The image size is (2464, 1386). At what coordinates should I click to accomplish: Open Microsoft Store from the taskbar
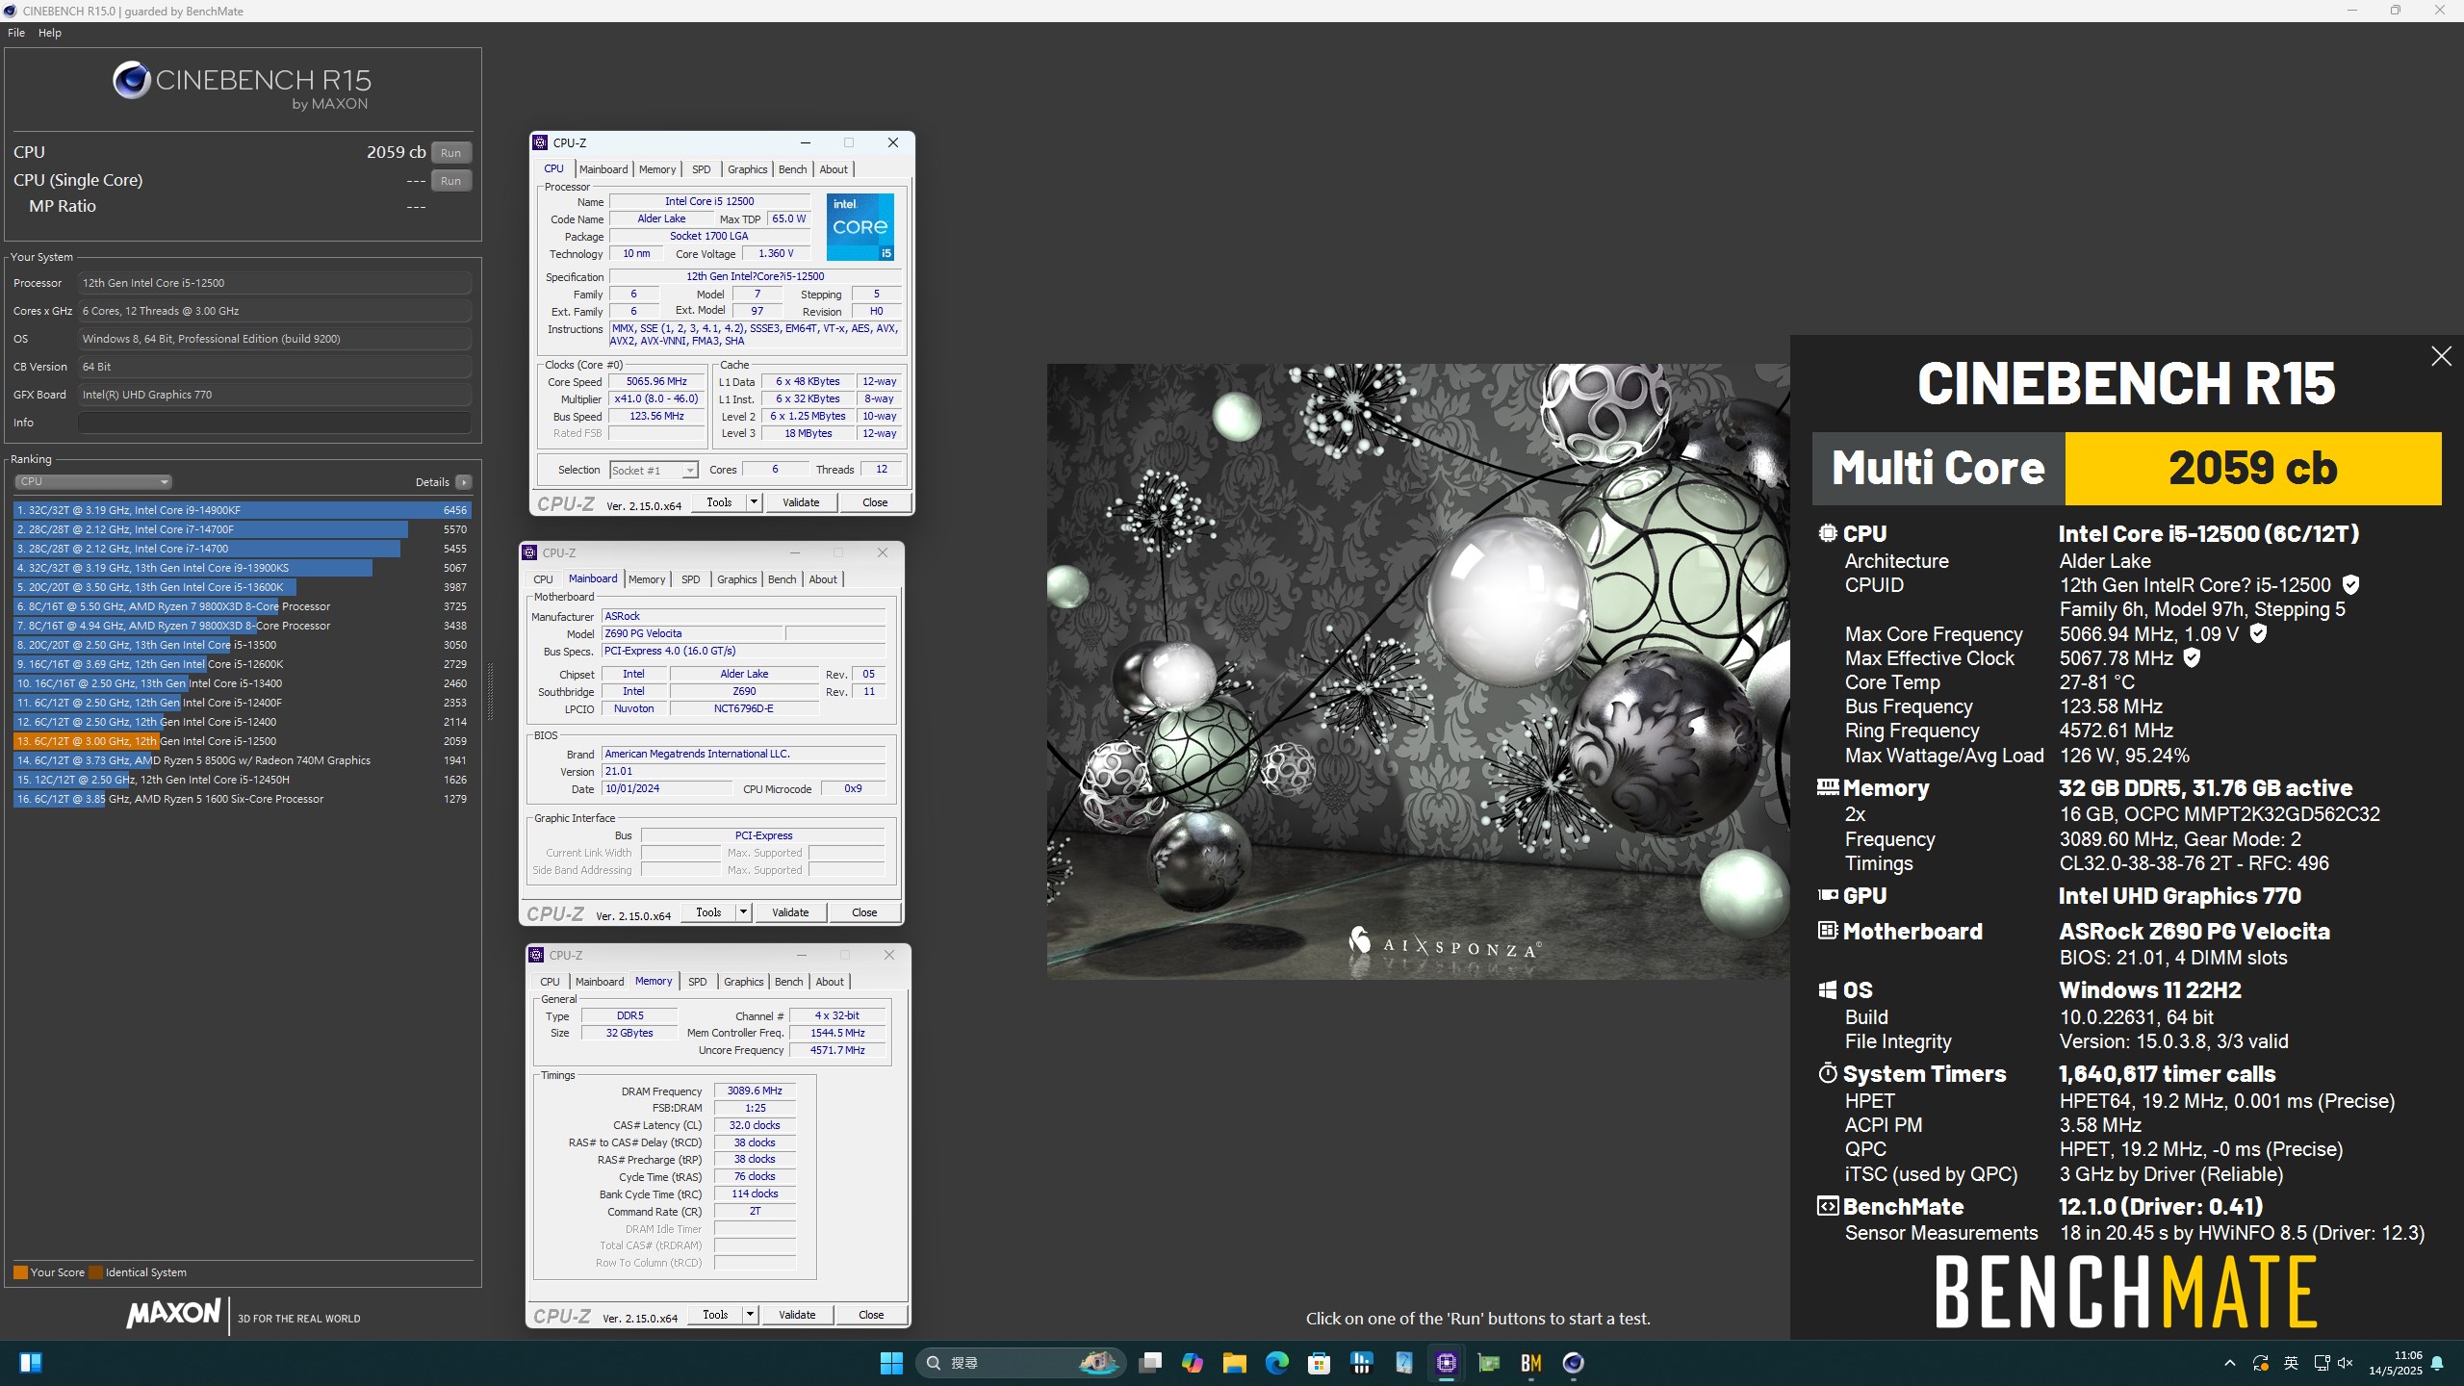pyautogui.click(x=1320, y=1363)
